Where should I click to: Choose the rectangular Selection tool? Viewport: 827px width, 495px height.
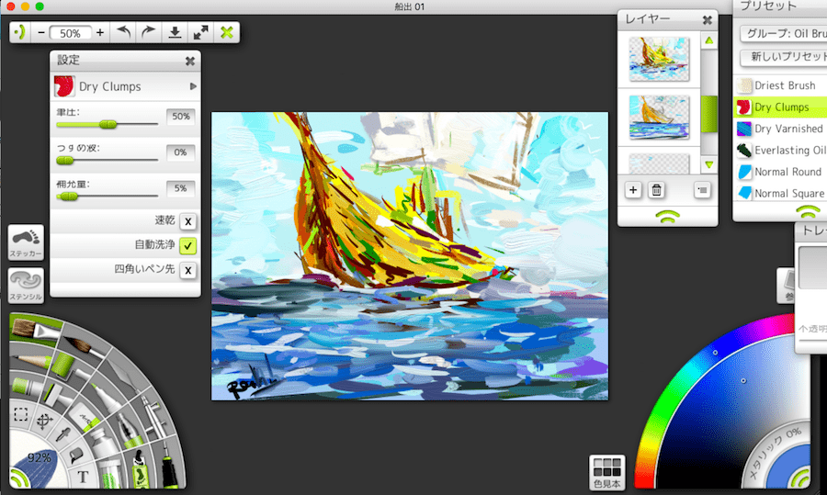[x=20, y=414]
